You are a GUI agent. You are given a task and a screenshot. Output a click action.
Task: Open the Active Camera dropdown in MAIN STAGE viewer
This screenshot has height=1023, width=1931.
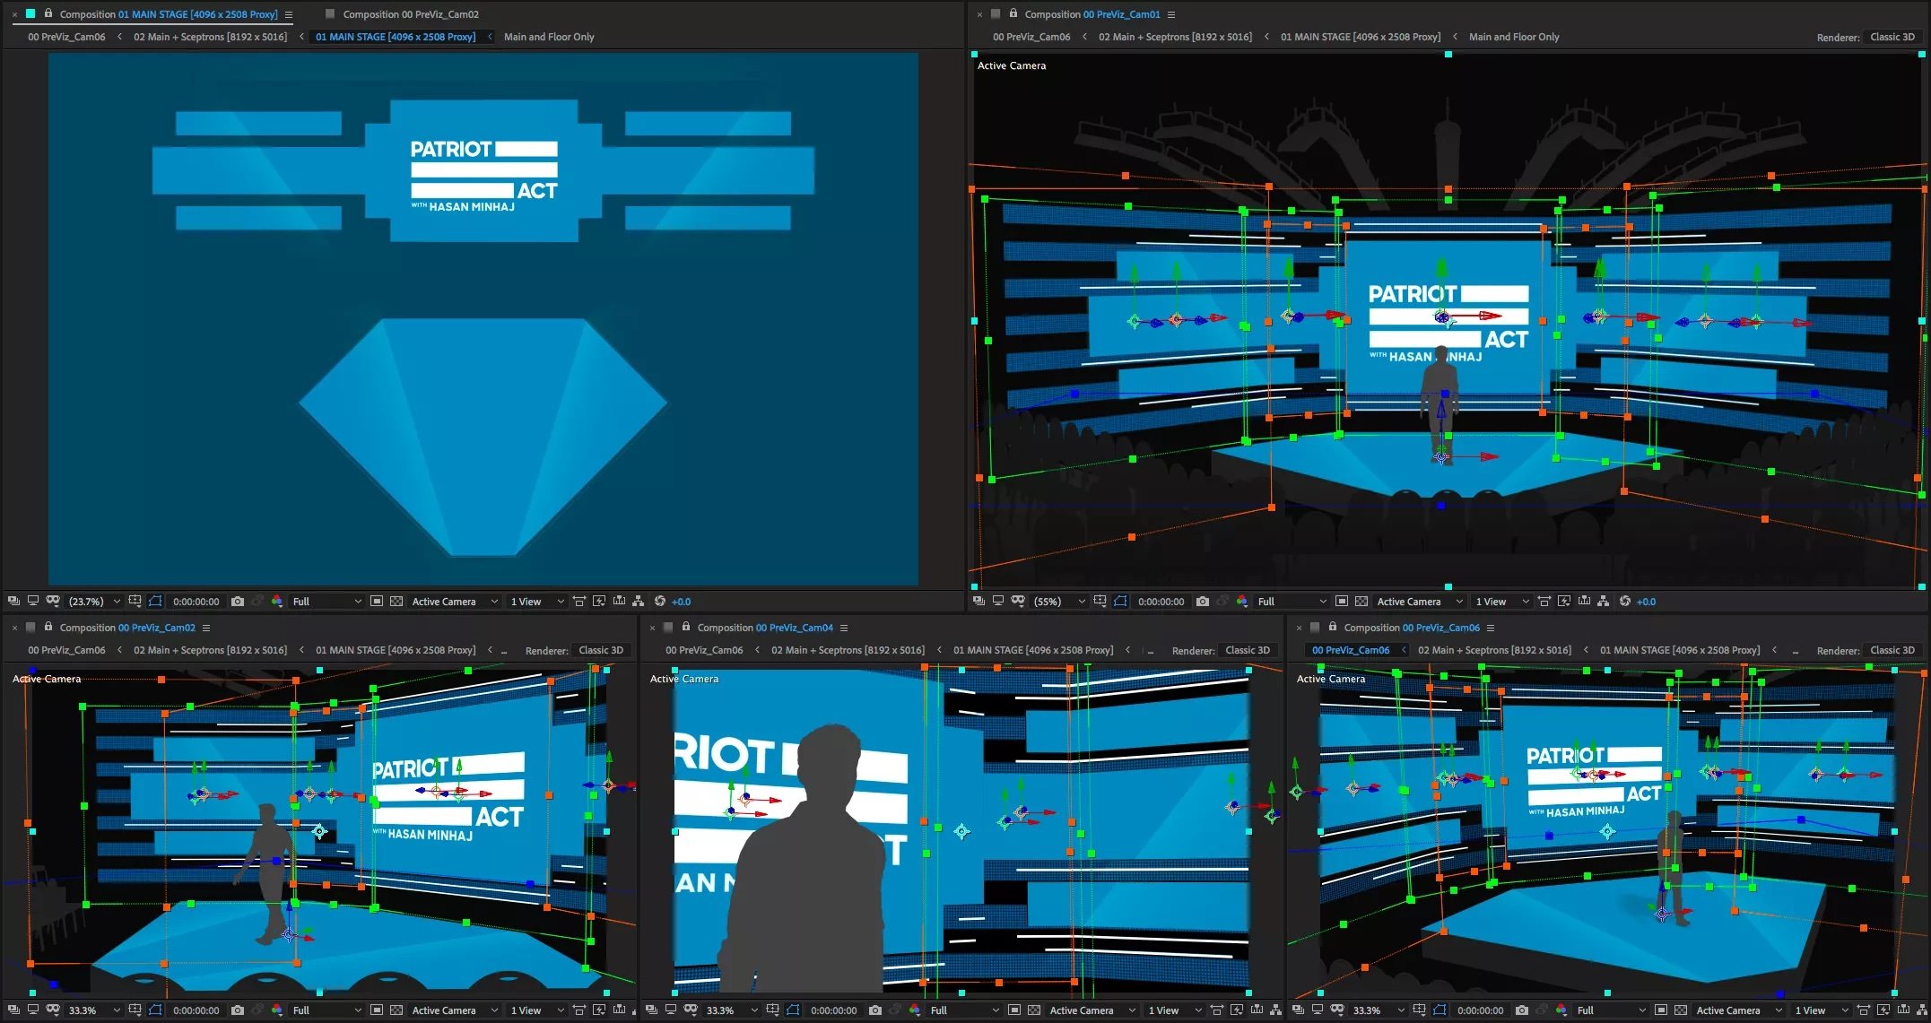coord(454,602)
